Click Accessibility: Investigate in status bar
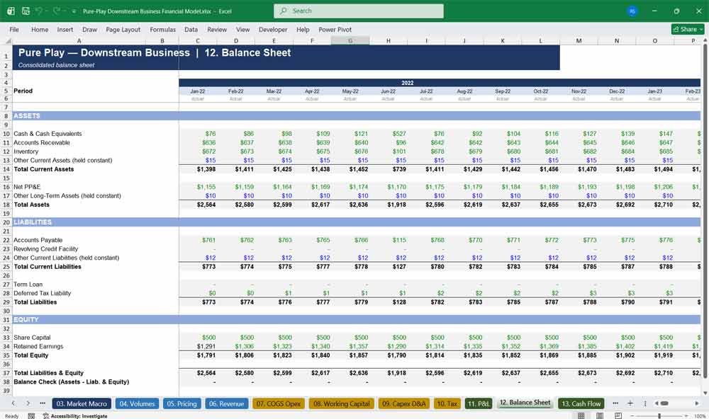The image size is (709, 419). click(75, 416)
